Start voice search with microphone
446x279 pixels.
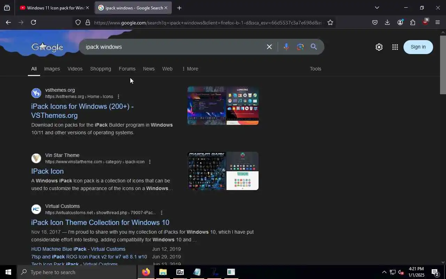pyautogui.click(x=286, y=47)
